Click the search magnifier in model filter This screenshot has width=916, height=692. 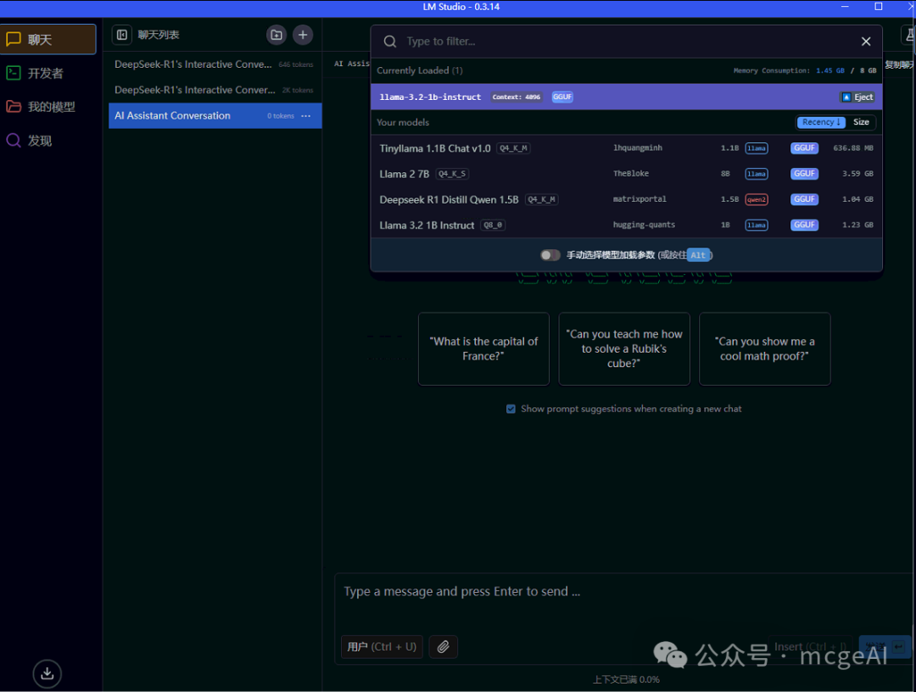389,42
